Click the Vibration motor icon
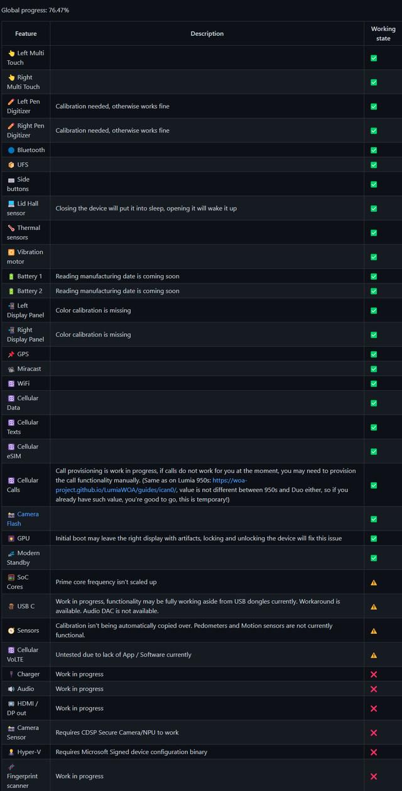This screenshot has height=791, width=402. pyautogui.click(x=11, y=252)
